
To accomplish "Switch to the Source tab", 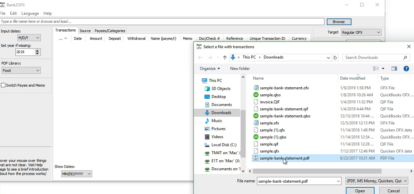I will point(85,31).
